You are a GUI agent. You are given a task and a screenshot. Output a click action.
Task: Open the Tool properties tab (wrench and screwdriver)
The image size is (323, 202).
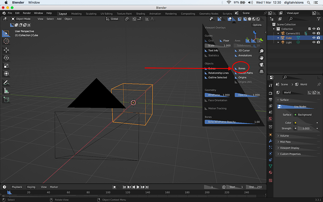click(x=271, y=85)
